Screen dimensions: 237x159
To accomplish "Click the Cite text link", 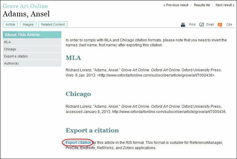I will 229,24.
